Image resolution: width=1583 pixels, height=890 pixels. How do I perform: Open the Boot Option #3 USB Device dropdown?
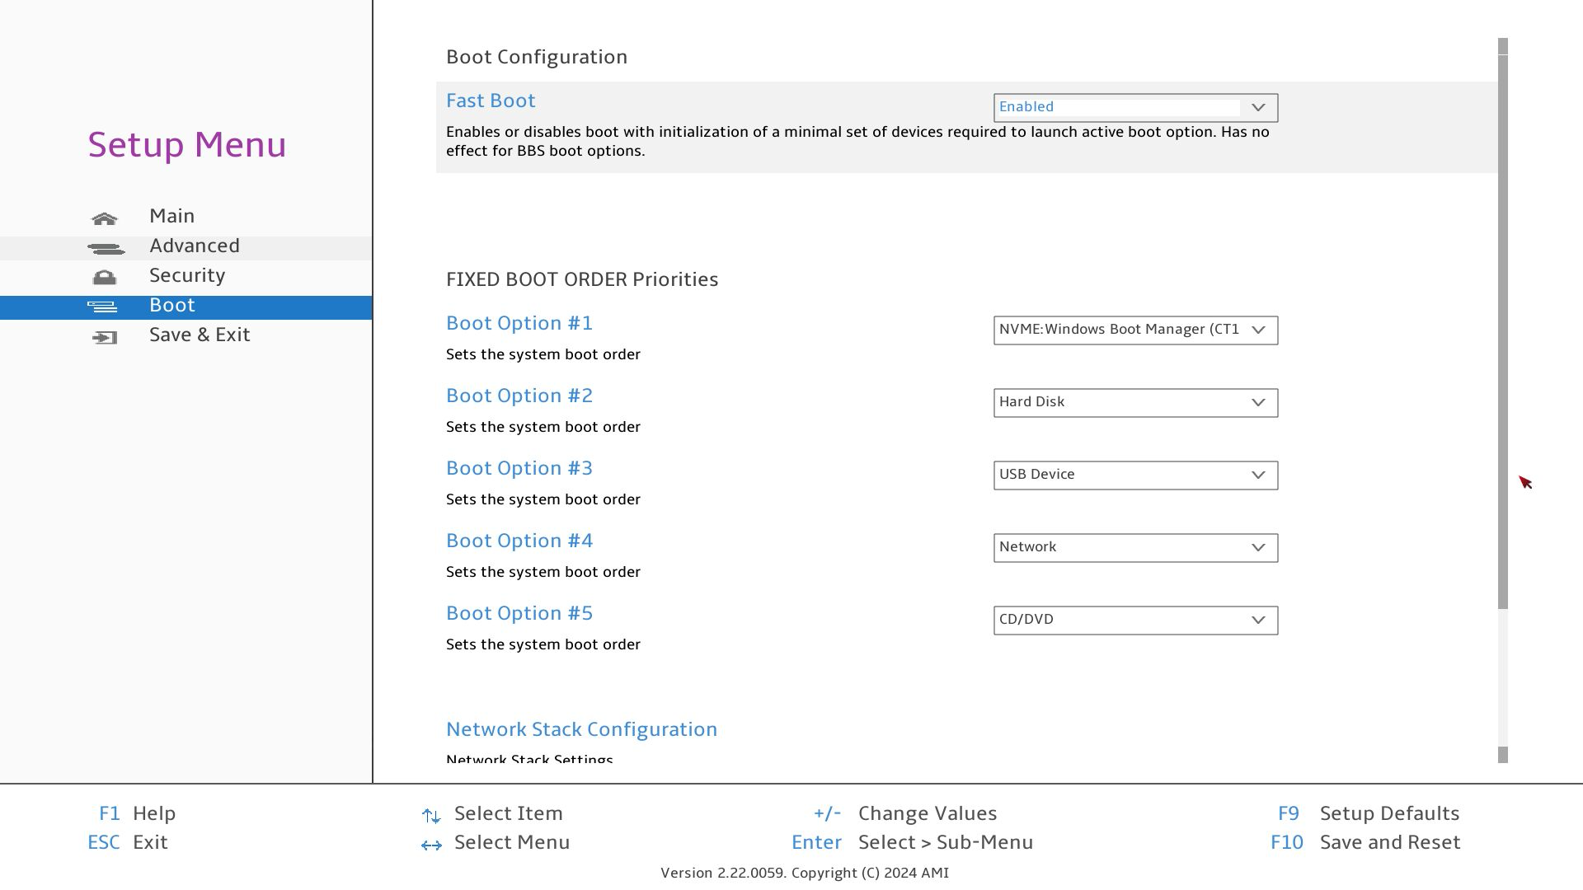(1134, 475)
